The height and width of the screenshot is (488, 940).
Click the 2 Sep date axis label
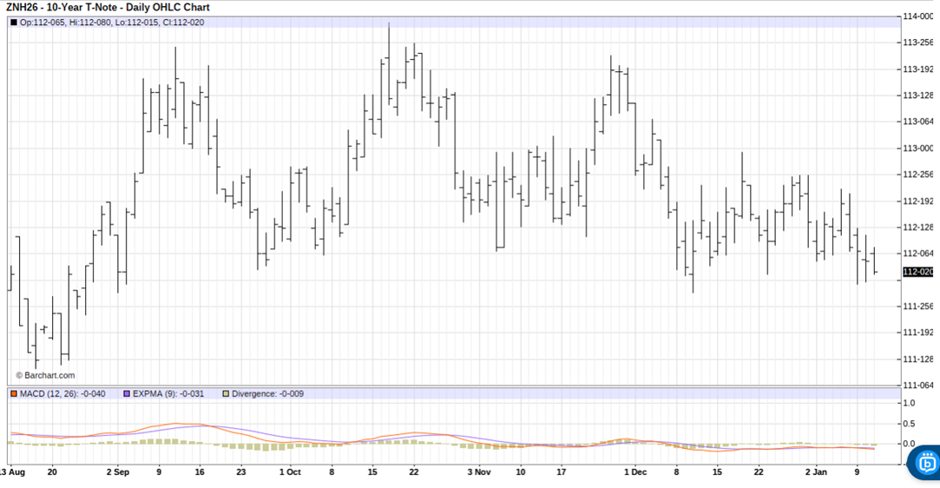[118, 472]
